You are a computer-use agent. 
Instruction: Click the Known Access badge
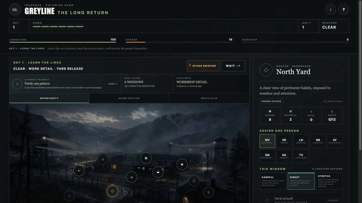[271, 101]
